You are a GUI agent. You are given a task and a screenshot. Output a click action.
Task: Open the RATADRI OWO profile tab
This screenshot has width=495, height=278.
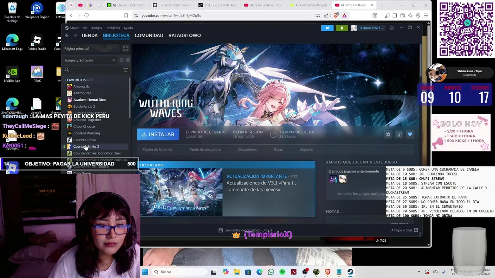point(184,35)
